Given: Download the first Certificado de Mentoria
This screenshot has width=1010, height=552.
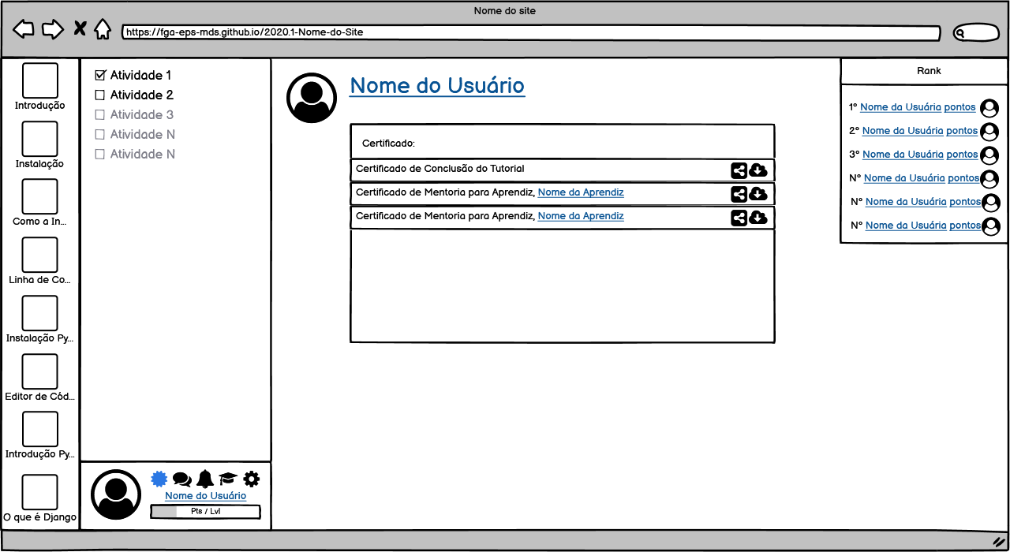Looking at the screenshot, I should point(758,194).
